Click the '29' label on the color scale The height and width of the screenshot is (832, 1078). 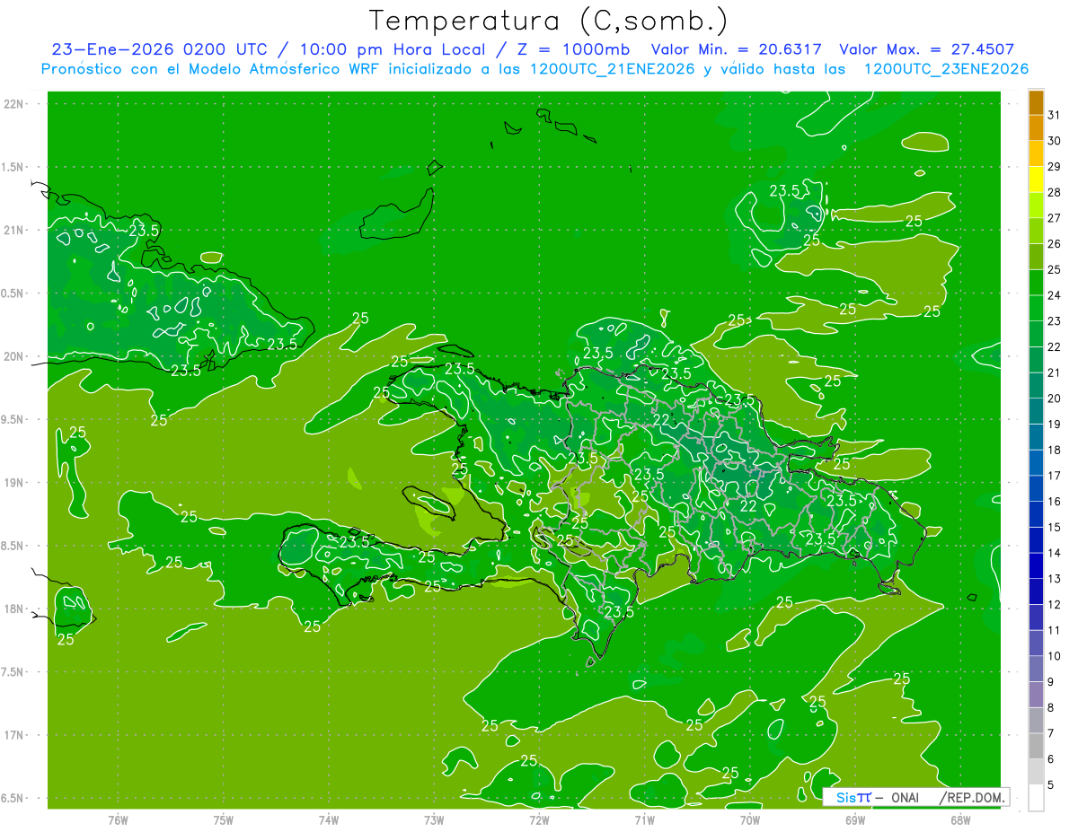click(x=1055, y=166)
